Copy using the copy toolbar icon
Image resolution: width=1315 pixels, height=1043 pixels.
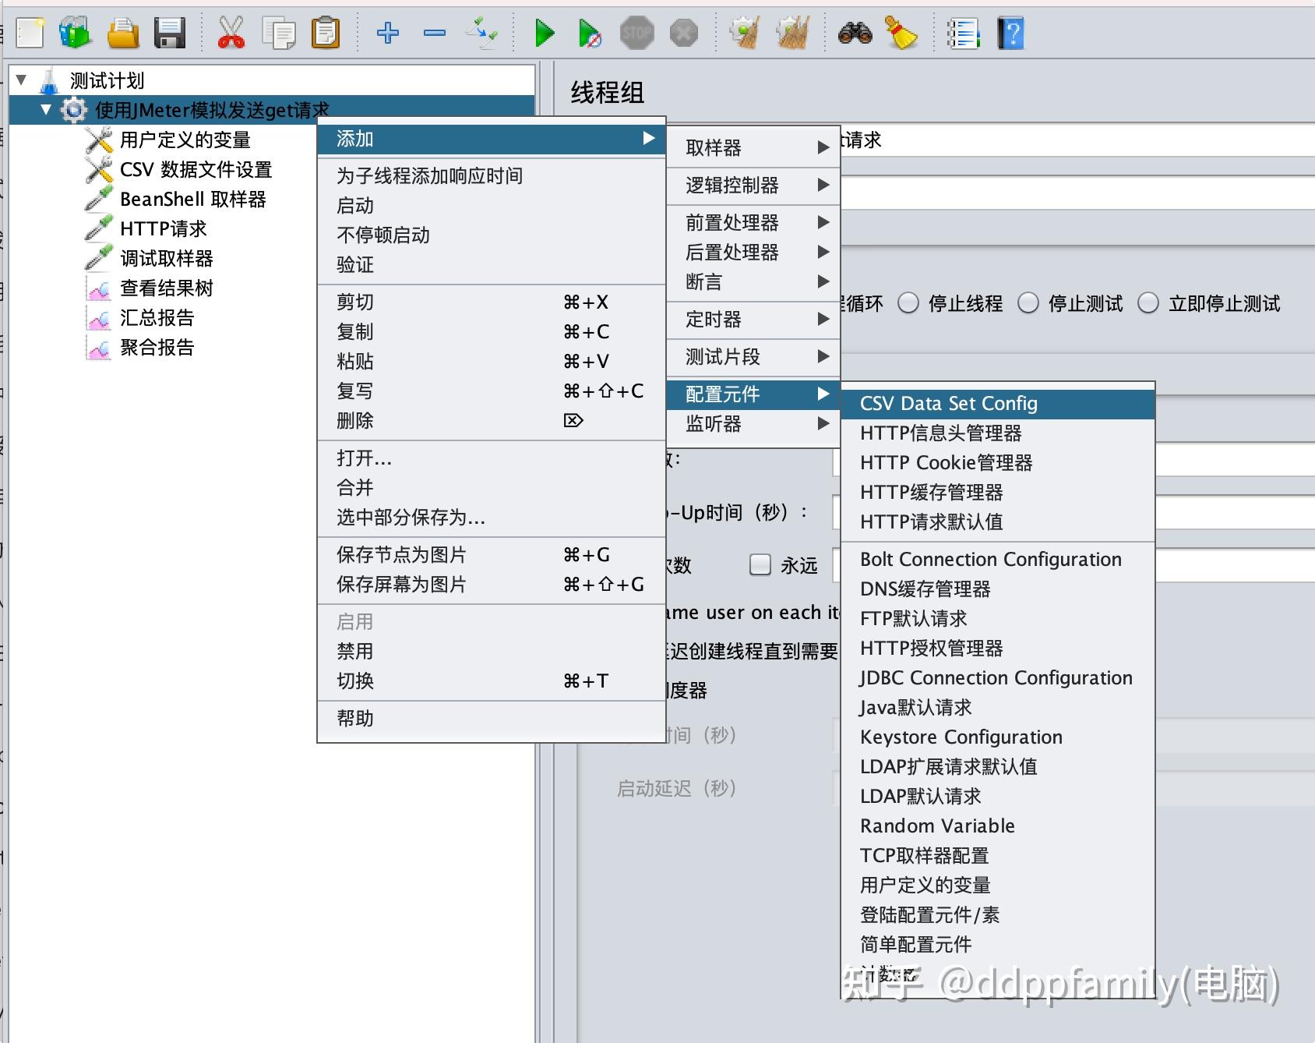280,33
